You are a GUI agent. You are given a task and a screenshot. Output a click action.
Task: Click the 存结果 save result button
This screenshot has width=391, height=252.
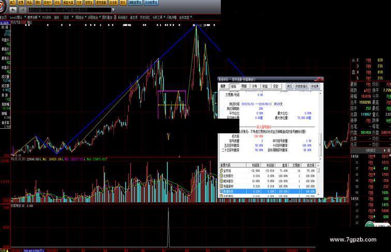coord(315,86)
